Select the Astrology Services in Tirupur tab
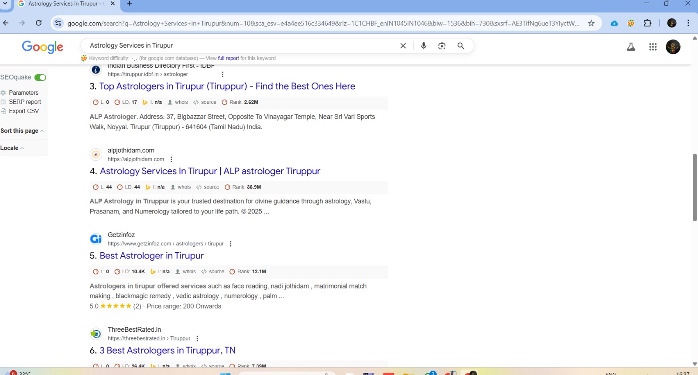 [65, 3]
